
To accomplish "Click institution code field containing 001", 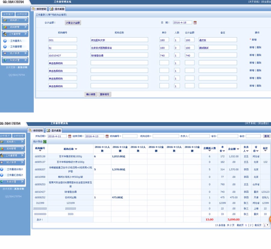I will click(x=63, y=40).
